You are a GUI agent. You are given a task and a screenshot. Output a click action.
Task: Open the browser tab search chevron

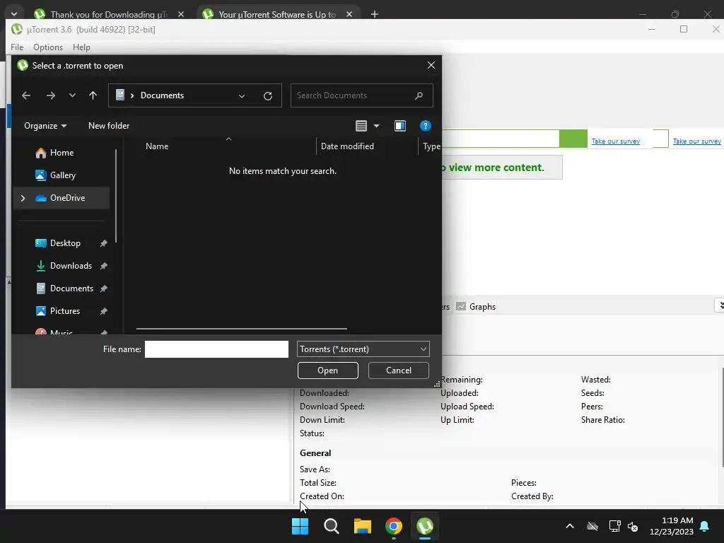point(14,14)
